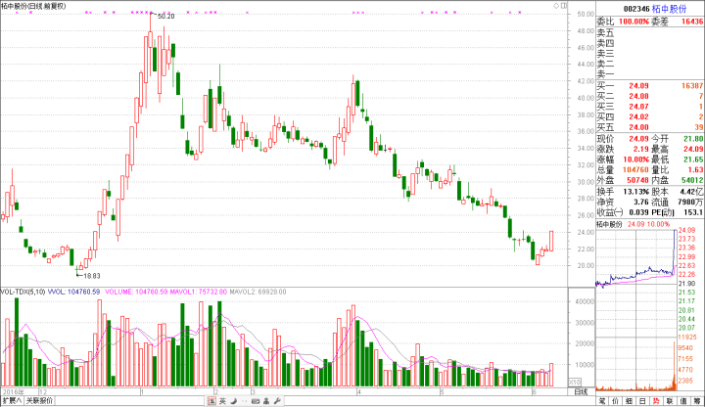Click the 今开 value 21.80
This screenshot has height=407, width=705.
click(x=693, y=139)
